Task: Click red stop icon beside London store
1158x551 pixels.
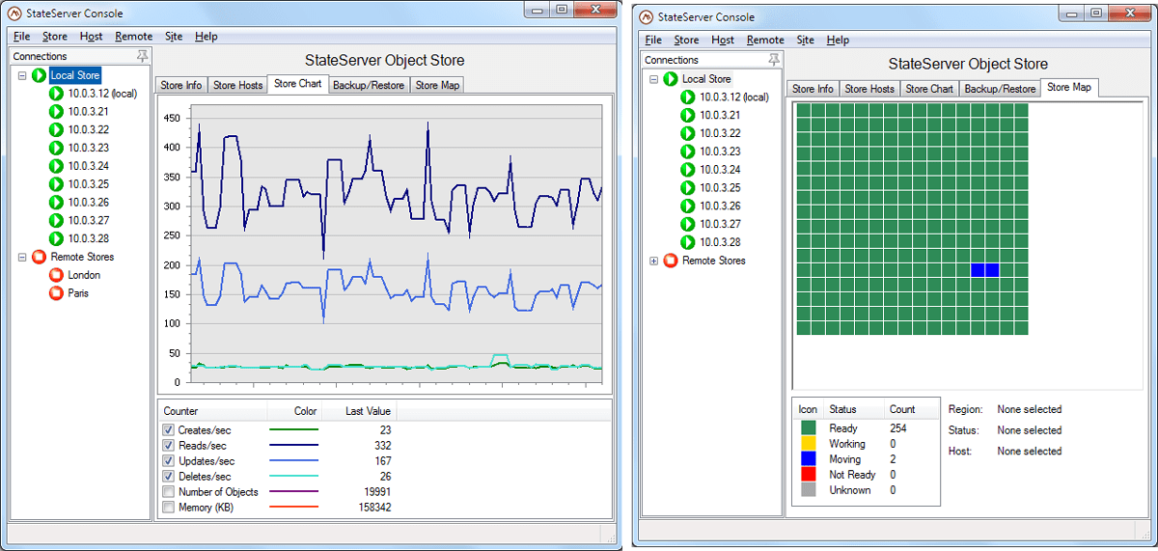Action: 57,275
